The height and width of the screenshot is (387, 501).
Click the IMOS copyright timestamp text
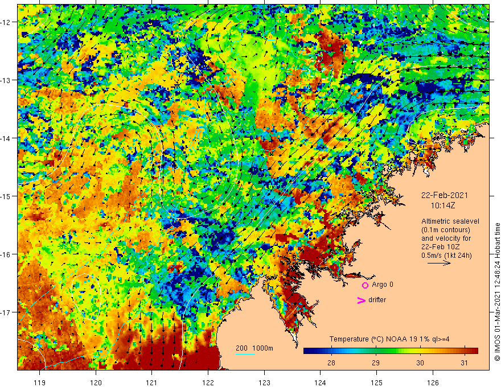point(497,292)
